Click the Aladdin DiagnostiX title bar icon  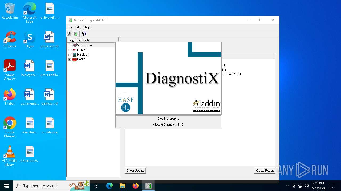coord(70,20)
